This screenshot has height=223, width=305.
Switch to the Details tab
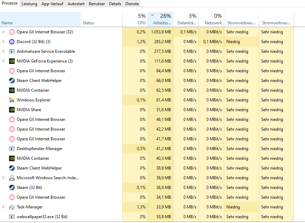coord(115,4)
